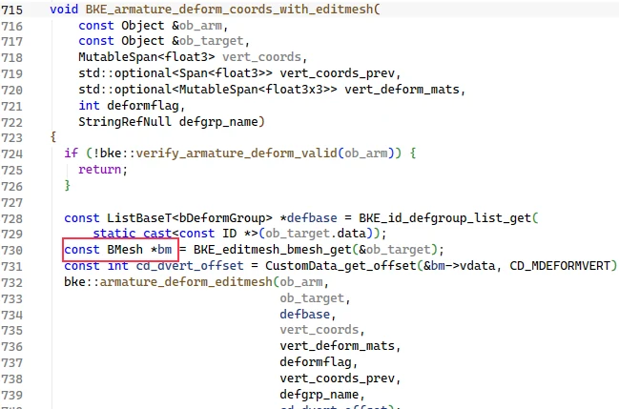Image resolution: width=619 pixels, height=409 pixels.
Task: Click StringRefNull type on line 722
Action: (x=125, y=122)
